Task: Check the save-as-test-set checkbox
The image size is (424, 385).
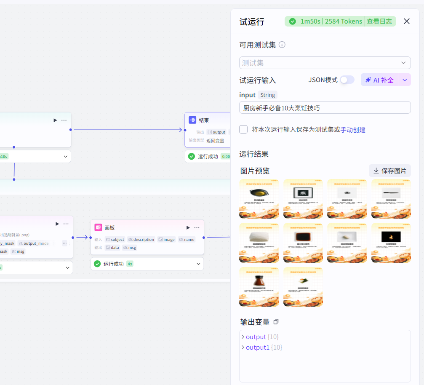Action: [243, 130]
